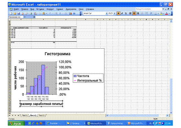Select chart title Гистограмма
This screenshot has width=181, height=128.
coord(58,54)
